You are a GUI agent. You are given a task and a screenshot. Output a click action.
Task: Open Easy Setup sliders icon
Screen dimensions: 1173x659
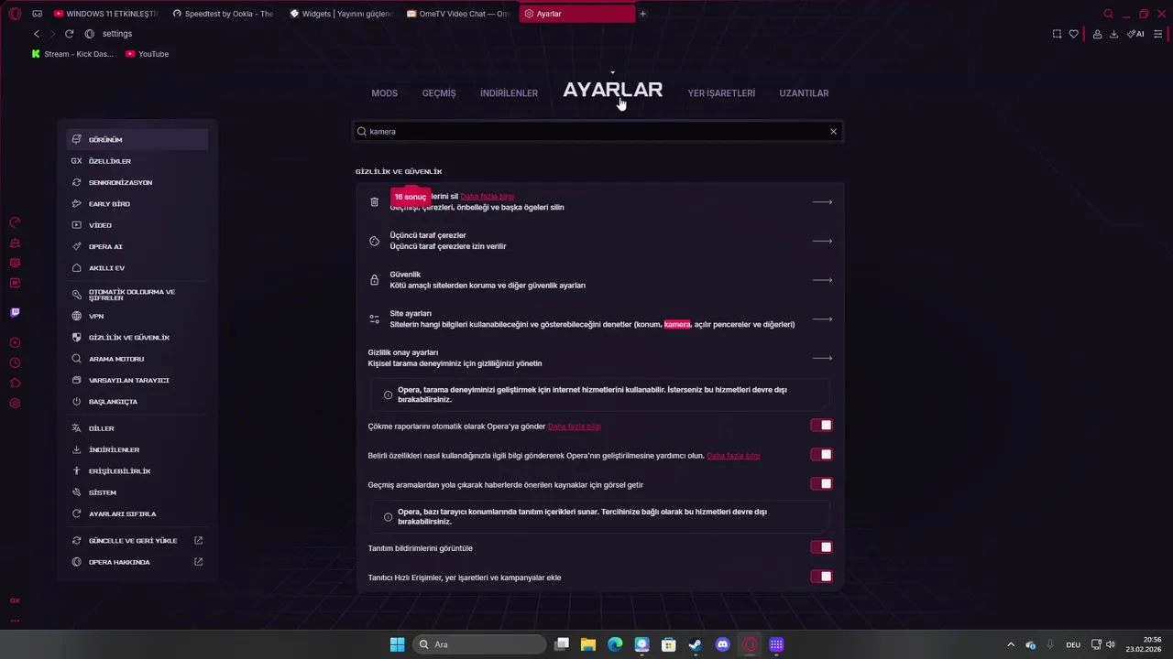1159,34
